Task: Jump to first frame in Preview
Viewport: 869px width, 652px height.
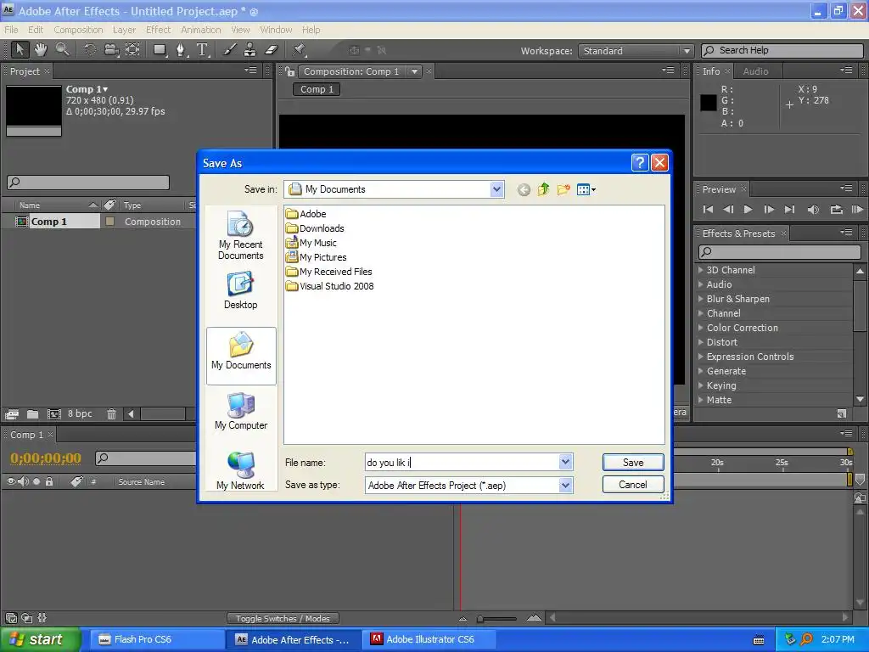Action: tap(708, 209)
